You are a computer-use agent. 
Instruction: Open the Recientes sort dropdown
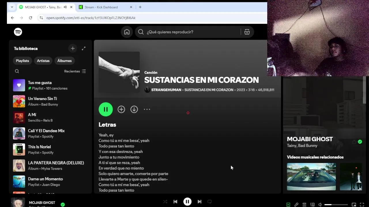click(75, 71)
